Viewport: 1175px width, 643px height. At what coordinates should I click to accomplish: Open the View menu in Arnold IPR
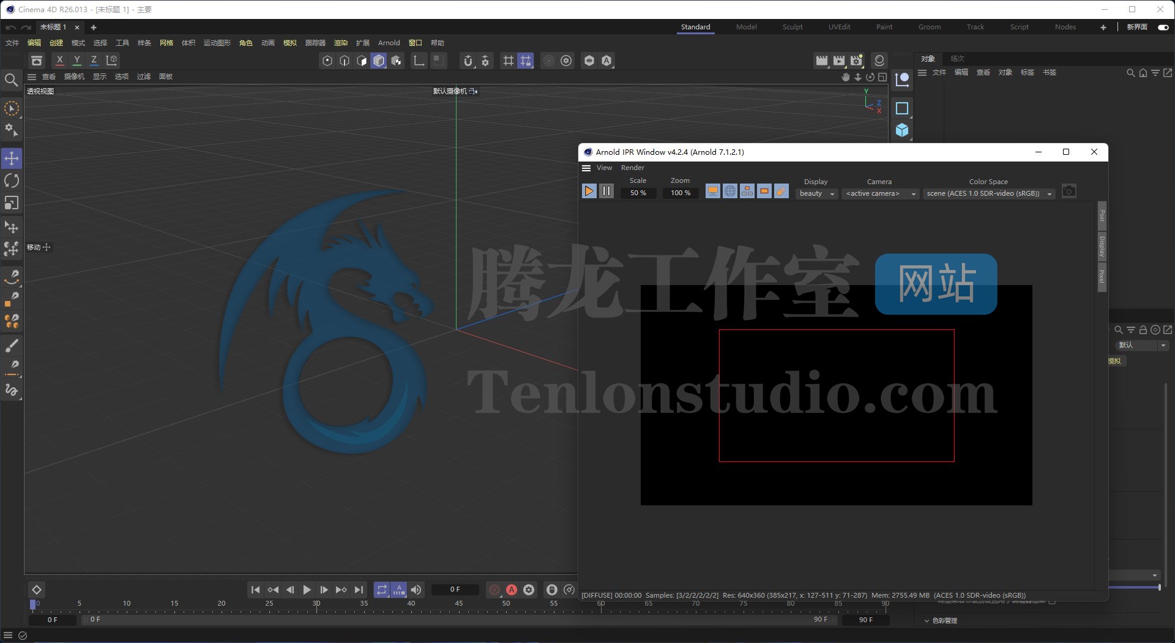pyautogui.click(x=604, y=168)
